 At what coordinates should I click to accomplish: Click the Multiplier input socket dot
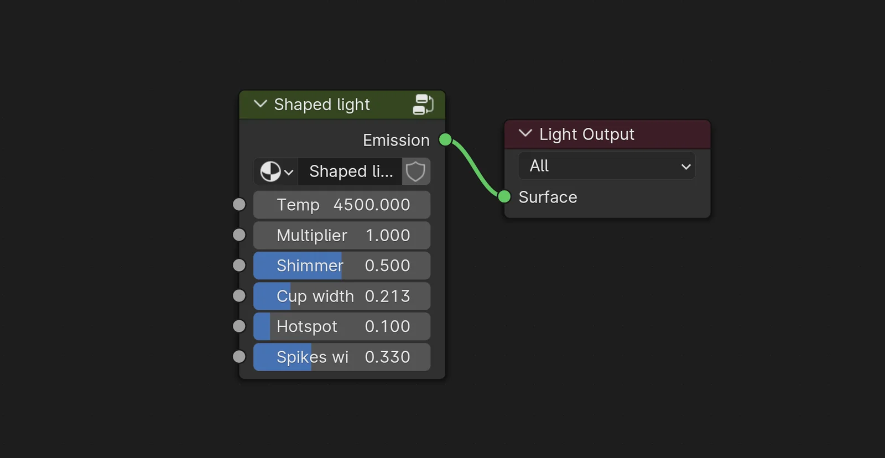(x=238, y=235)
